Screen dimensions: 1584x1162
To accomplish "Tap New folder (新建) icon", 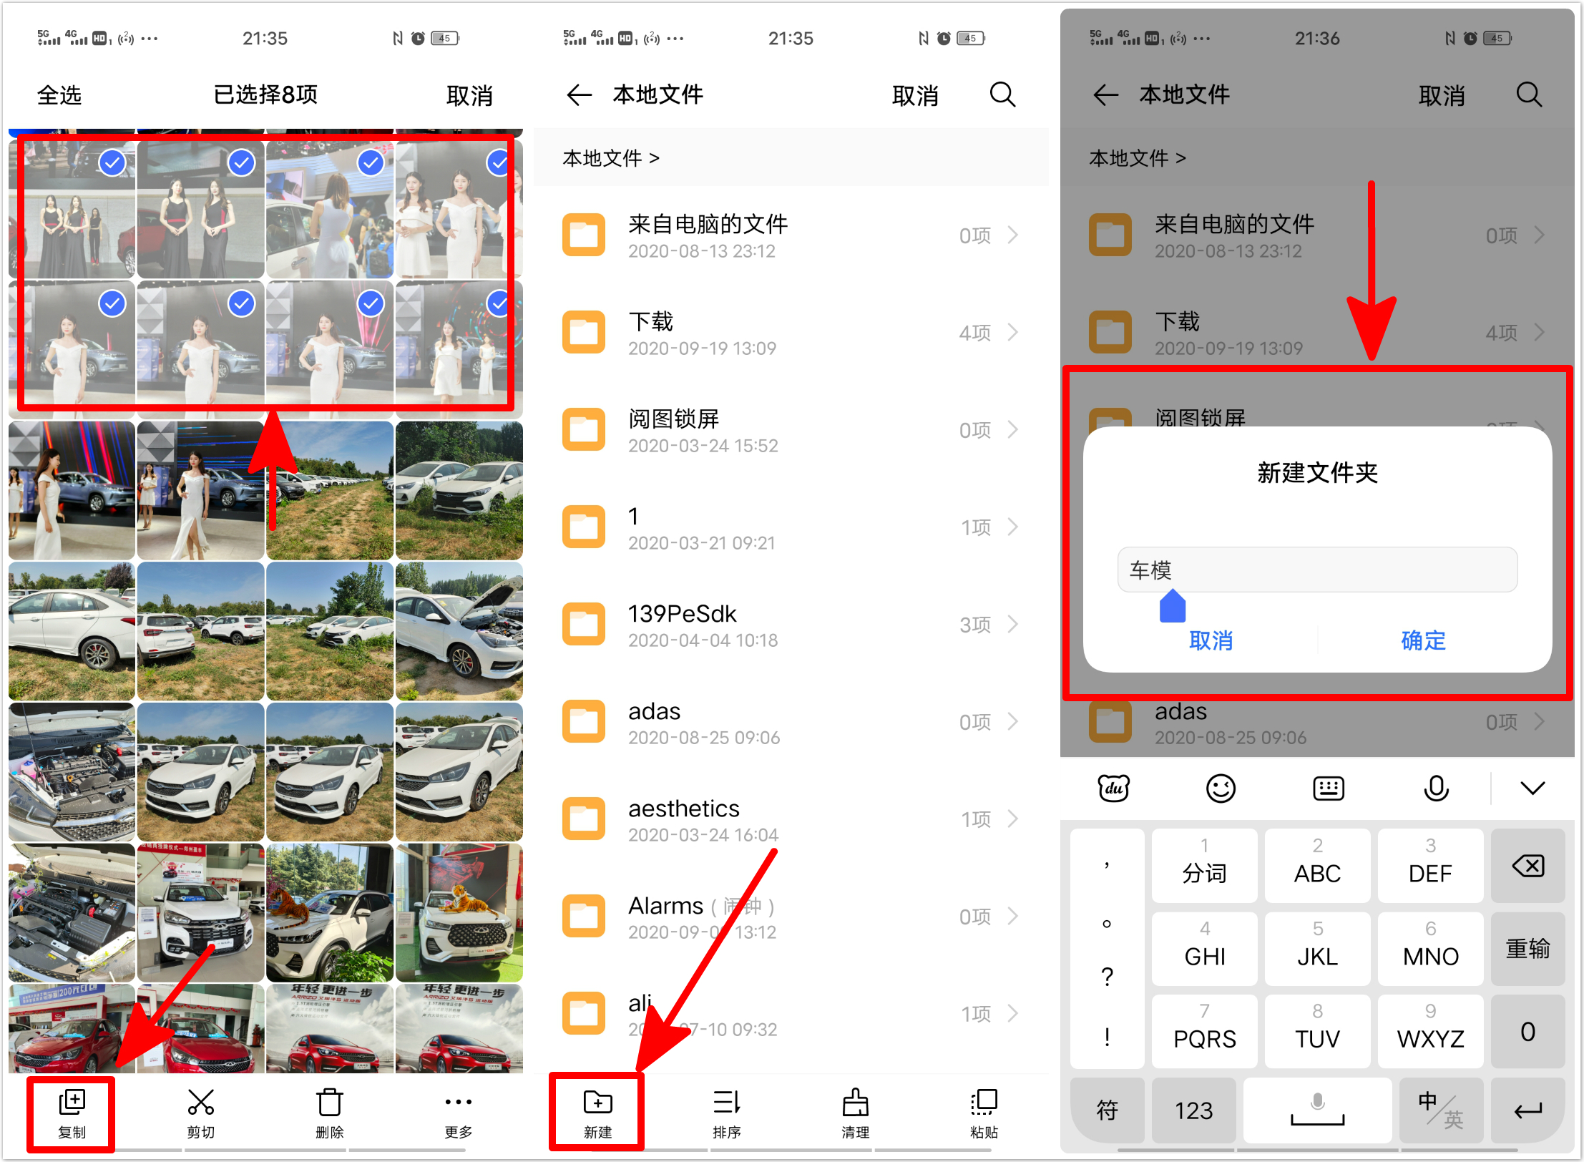I will [597, 1102].
